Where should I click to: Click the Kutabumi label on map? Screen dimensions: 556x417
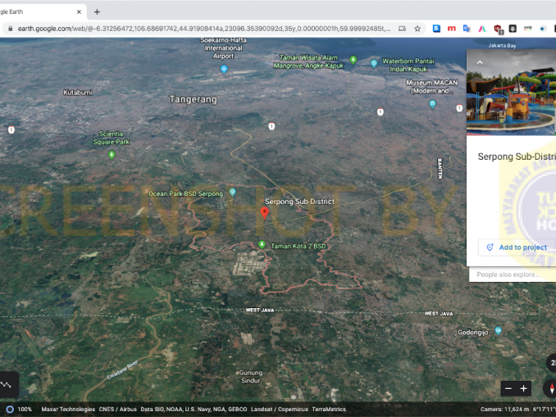pyautogui.click(x=78, y=93)
